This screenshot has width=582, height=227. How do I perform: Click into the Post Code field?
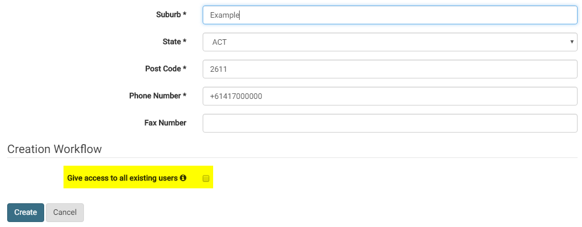coord(390,69)
